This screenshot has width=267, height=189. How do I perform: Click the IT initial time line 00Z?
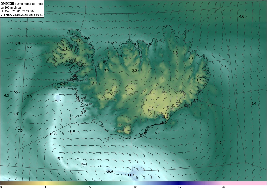click(18, 11)
